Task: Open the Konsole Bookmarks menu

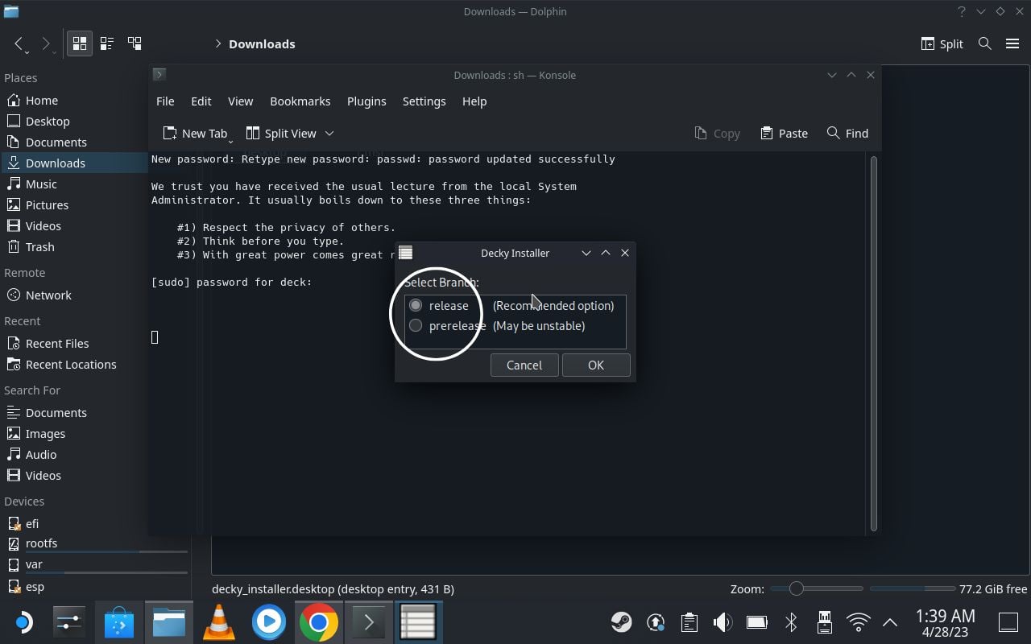Action: pyautogui.click(x=300, y=101)
